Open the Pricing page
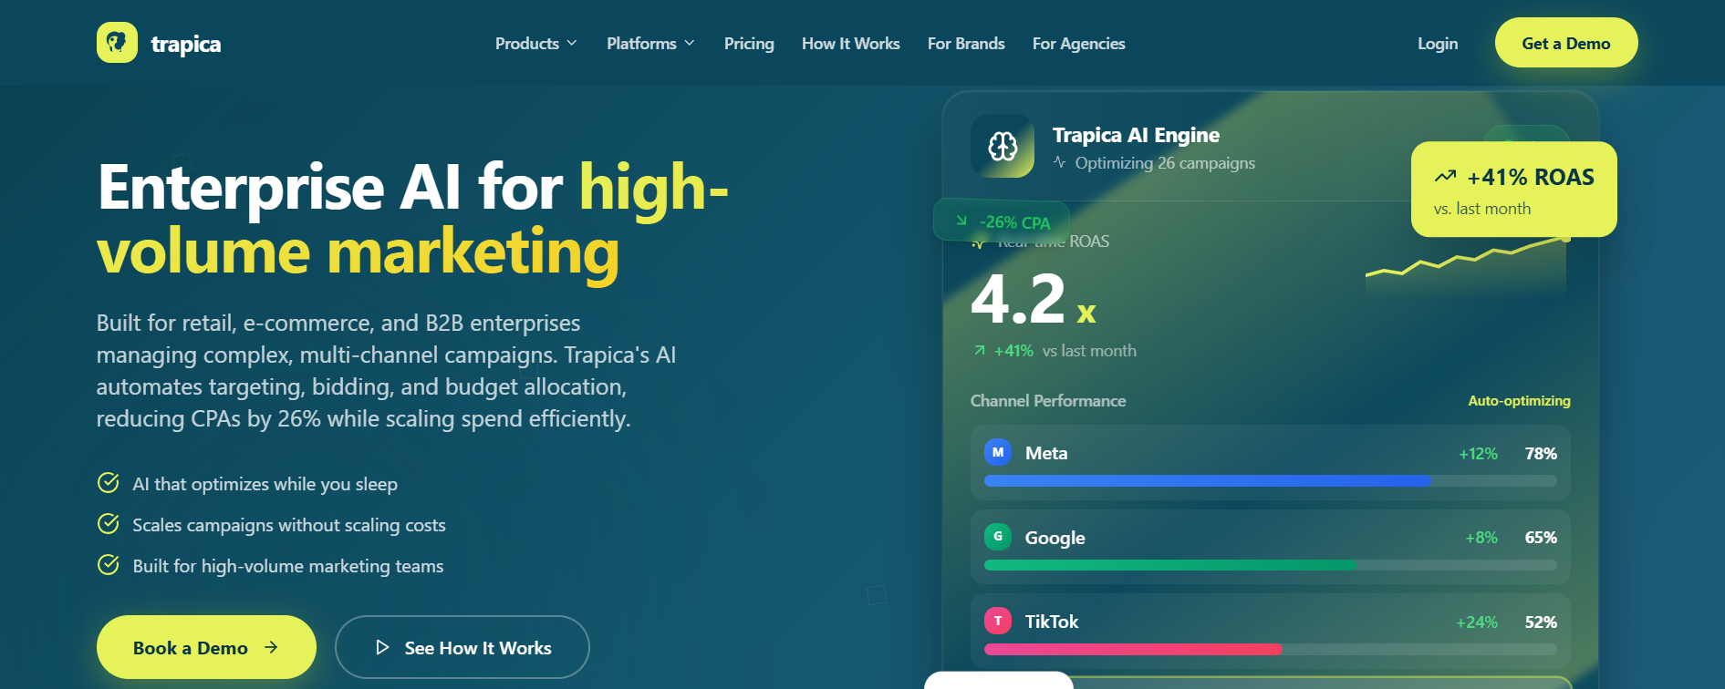The width and height of the screenshot is (1725, 689). tap(749, 43)
